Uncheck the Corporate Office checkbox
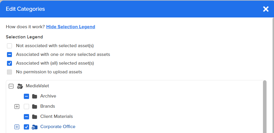Viewport: 274px width, 133px height. click(26, 127)
